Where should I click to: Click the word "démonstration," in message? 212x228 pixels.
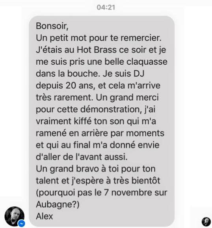point(111,109)
